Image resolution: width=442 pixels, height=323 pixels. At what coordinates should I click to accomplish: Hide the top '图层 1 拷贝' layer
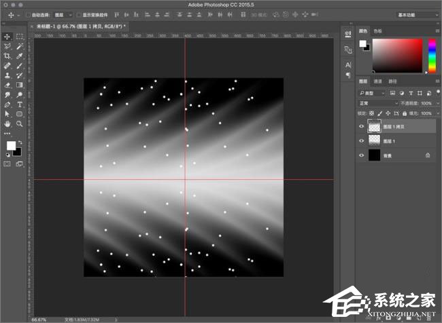[x=361, y=126]
